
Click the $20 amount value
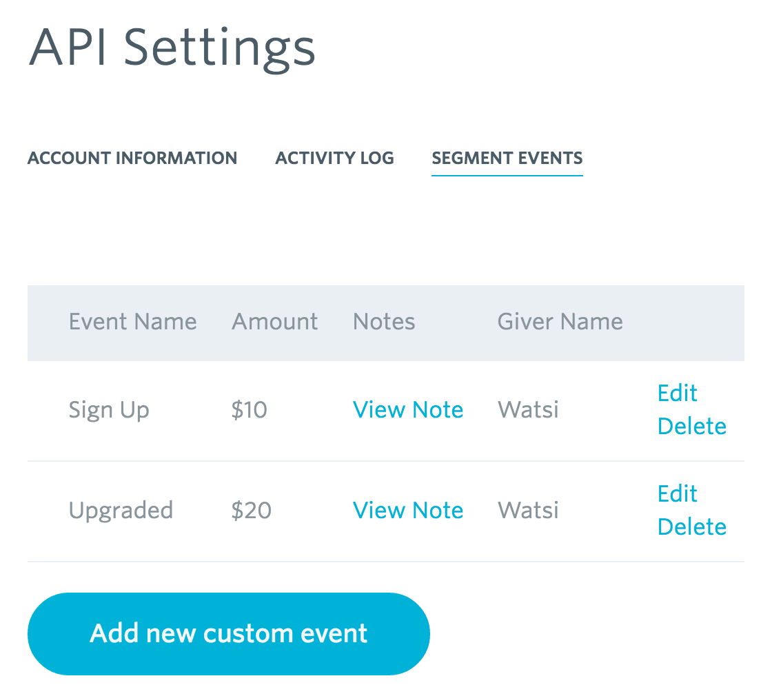pos(251,511)
